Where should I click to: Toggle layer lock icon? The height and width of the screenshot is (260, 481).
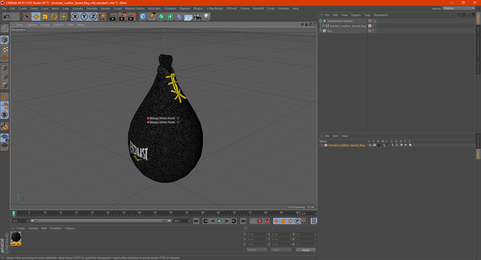388,145
